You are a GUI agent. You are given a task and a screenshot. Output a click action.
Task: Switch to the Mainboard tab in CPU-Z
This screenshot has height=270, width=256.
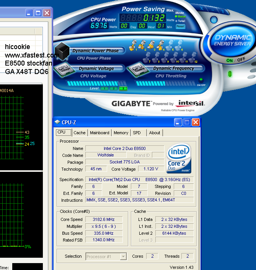click(99, 133)
